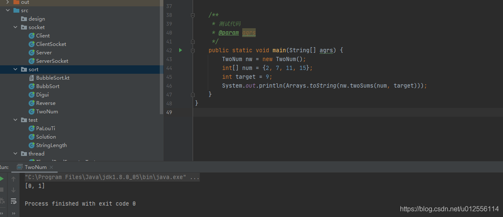The image size is (503, 217).
Task: Show more console toolbar actions double chevron
Action: click(13, 213)
